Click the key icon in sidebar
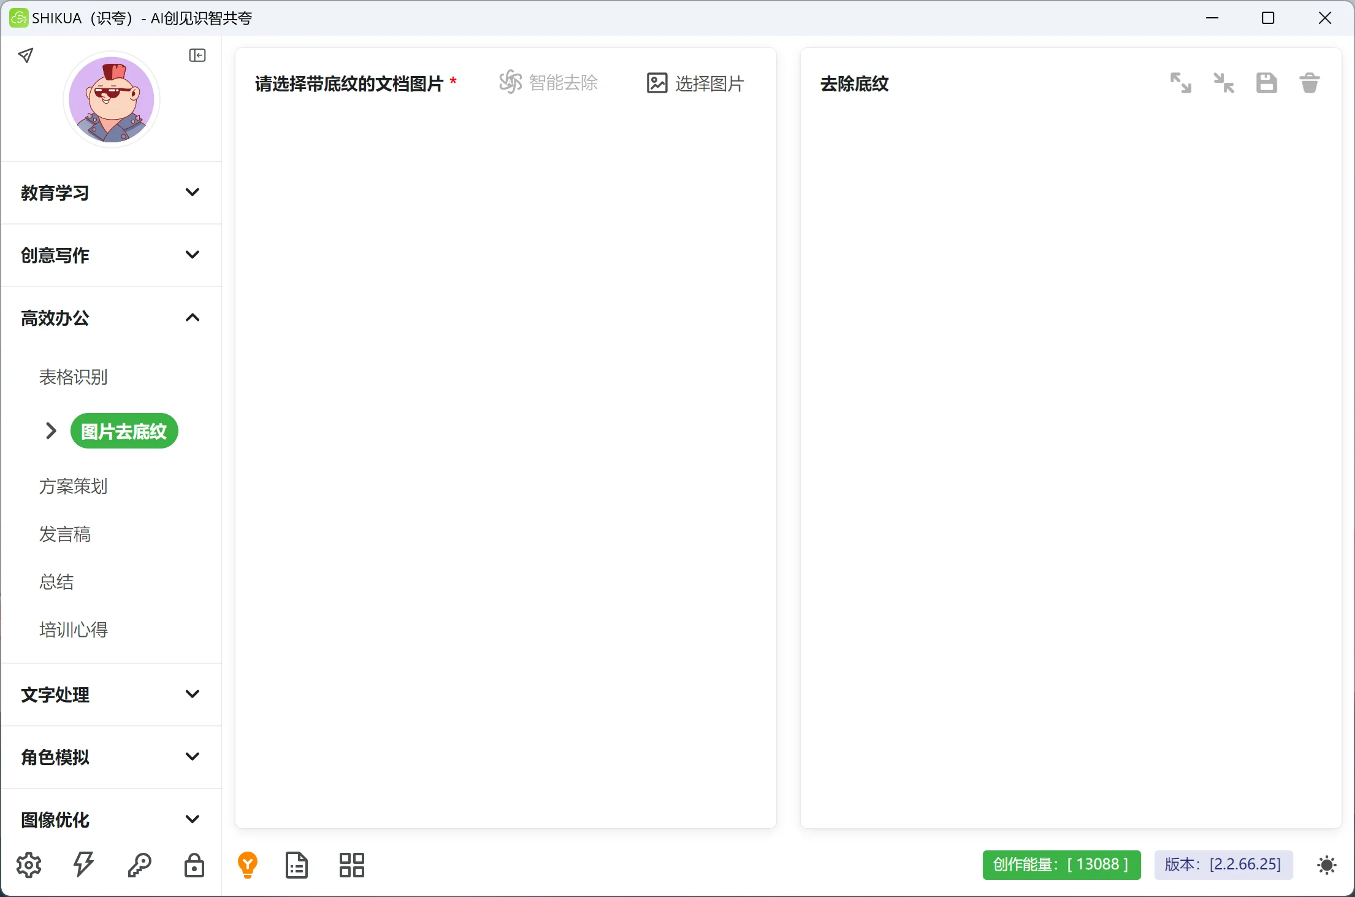The width and height of the screenshot is (1355, 897). 139,865
